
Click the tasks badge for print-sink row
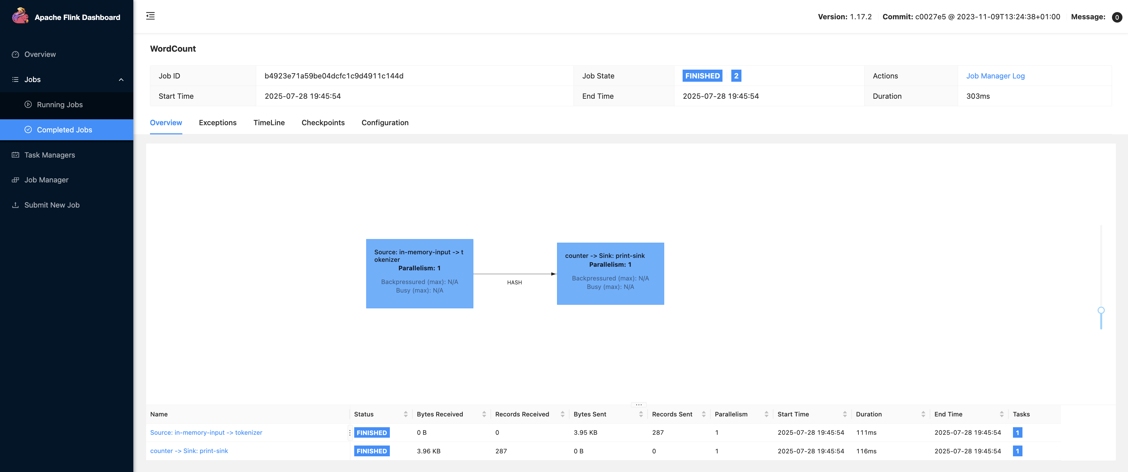pyautogui.click(x=1017, y=451)
